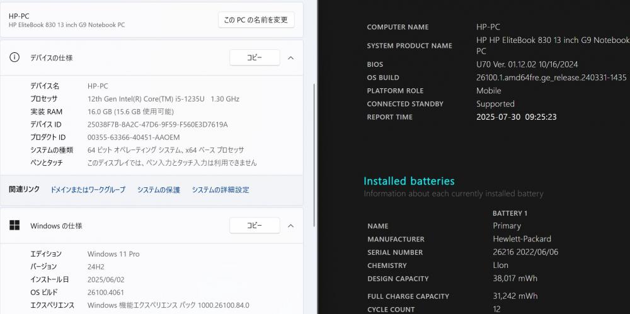Select the BATTERY 1 column header
The width and height of the screenshot is (630, 314).
(510, 213)
